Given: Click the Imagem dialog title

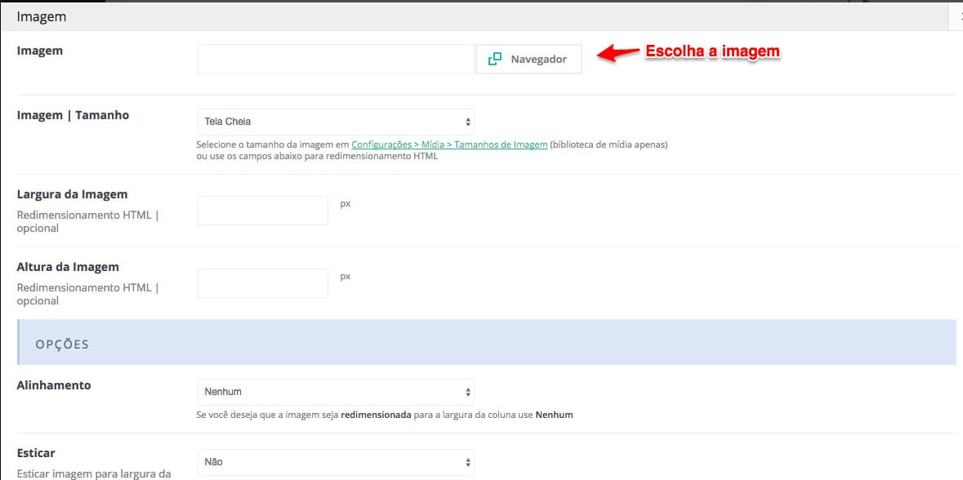Looking at the screenshot, I should (42, 16).
